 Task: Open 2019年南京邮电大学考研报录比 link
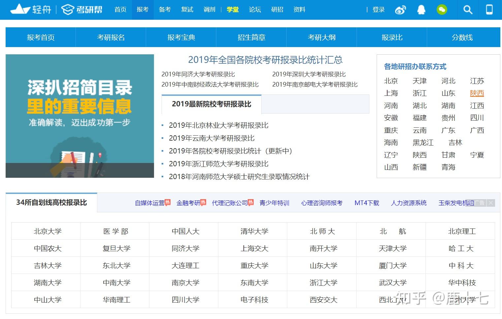pyautogui.click(x=315, y=85)
